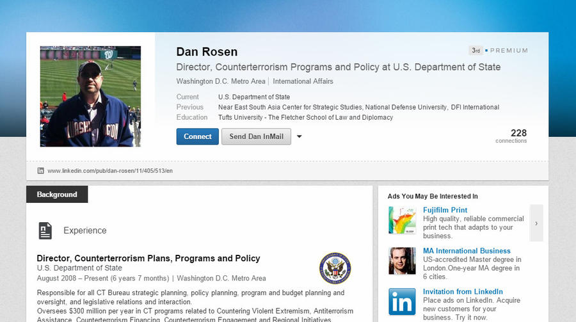Click the Dan Rosen name heading
The image size is (576, 322).
tap(207, 52)
